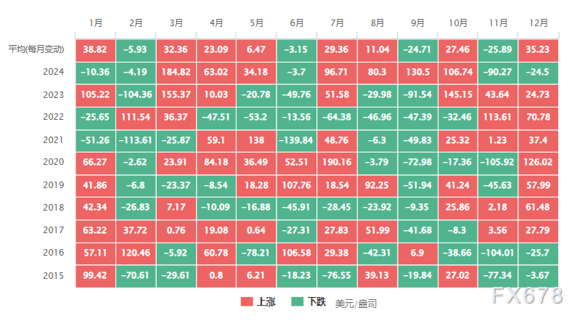Screen dimensions: 585x321
Task: Click the 6月 column header
Action: (x=296, y=23)
